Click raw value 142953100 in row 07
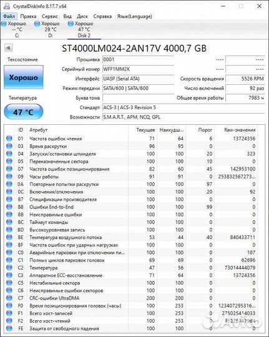 coord(243,169)
